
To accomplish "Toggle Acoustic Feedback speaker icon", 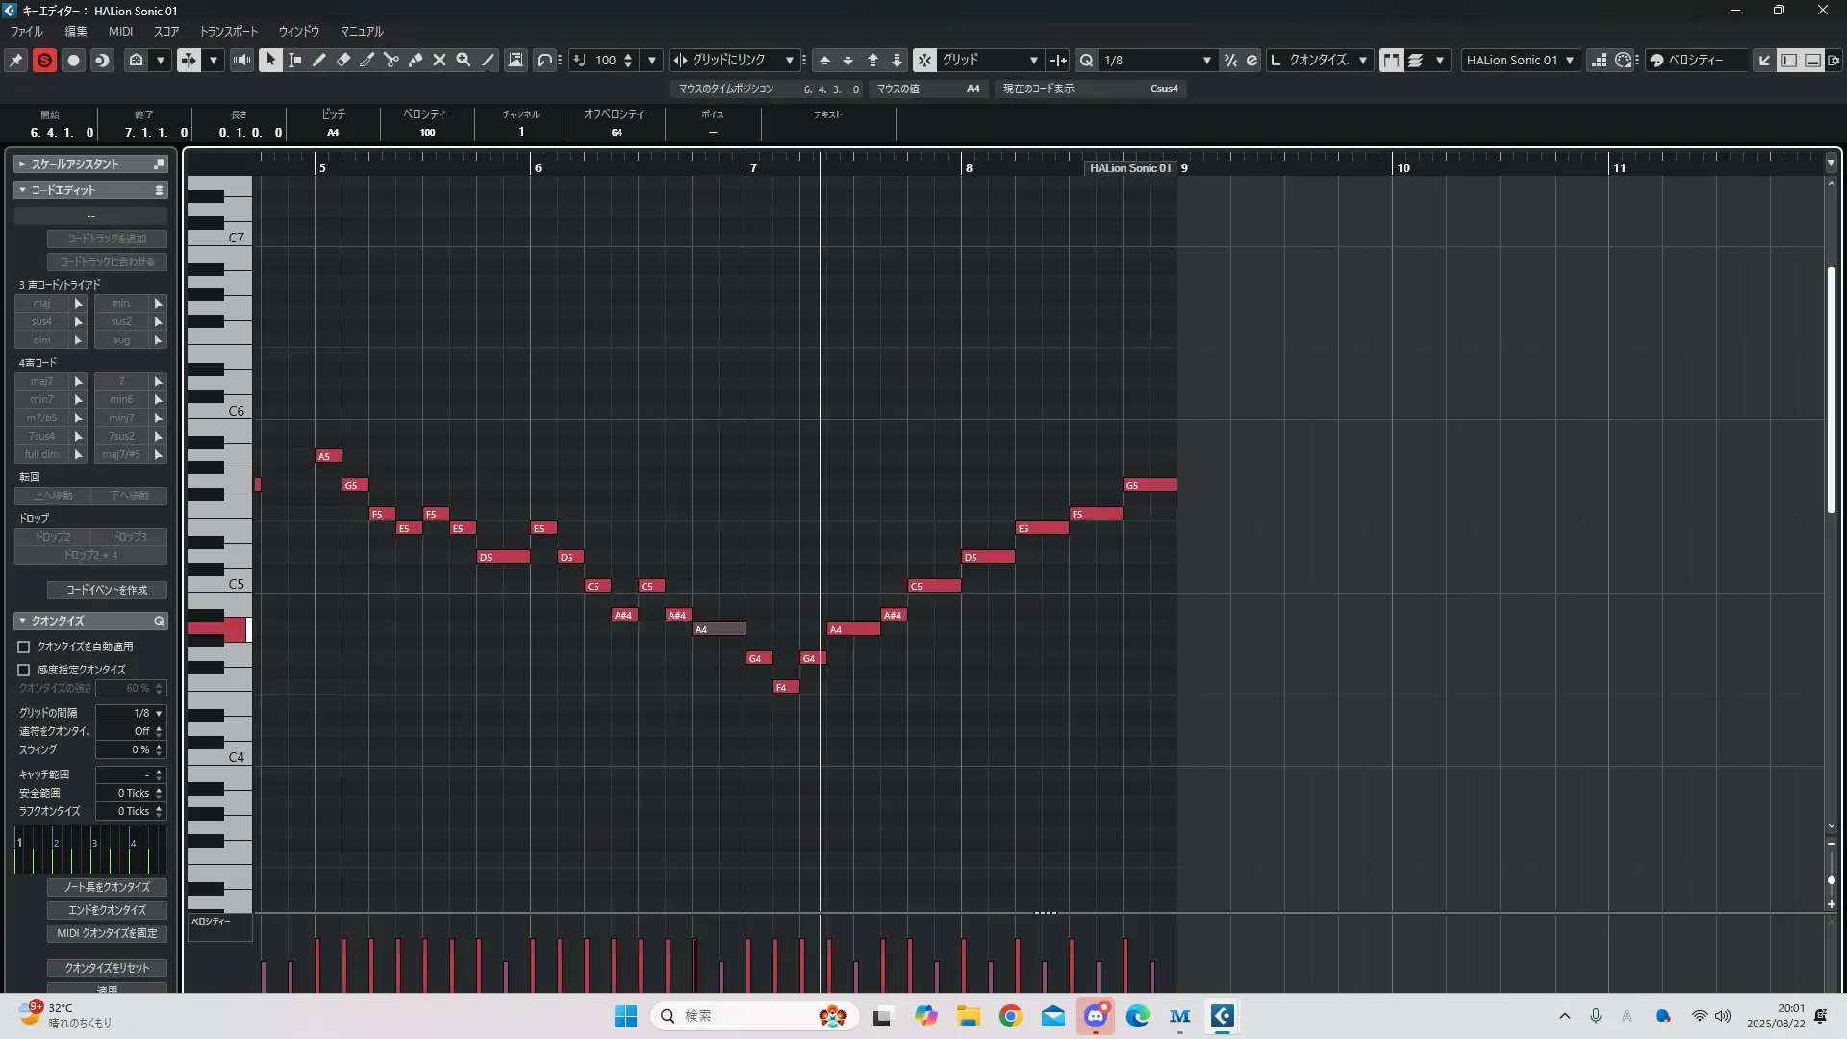I will (x=241, y=60).
